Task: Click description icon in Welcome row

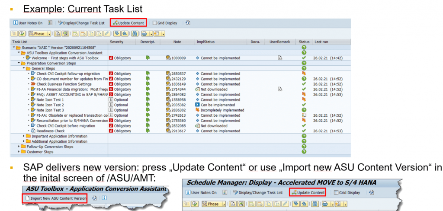Action: tap(148, 58)
